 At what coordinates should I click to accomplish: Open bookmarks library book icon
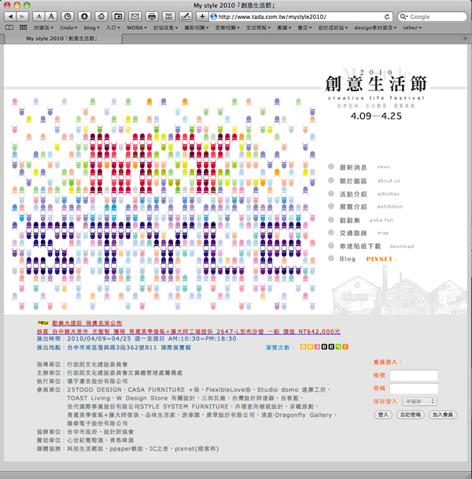[9, 28]
